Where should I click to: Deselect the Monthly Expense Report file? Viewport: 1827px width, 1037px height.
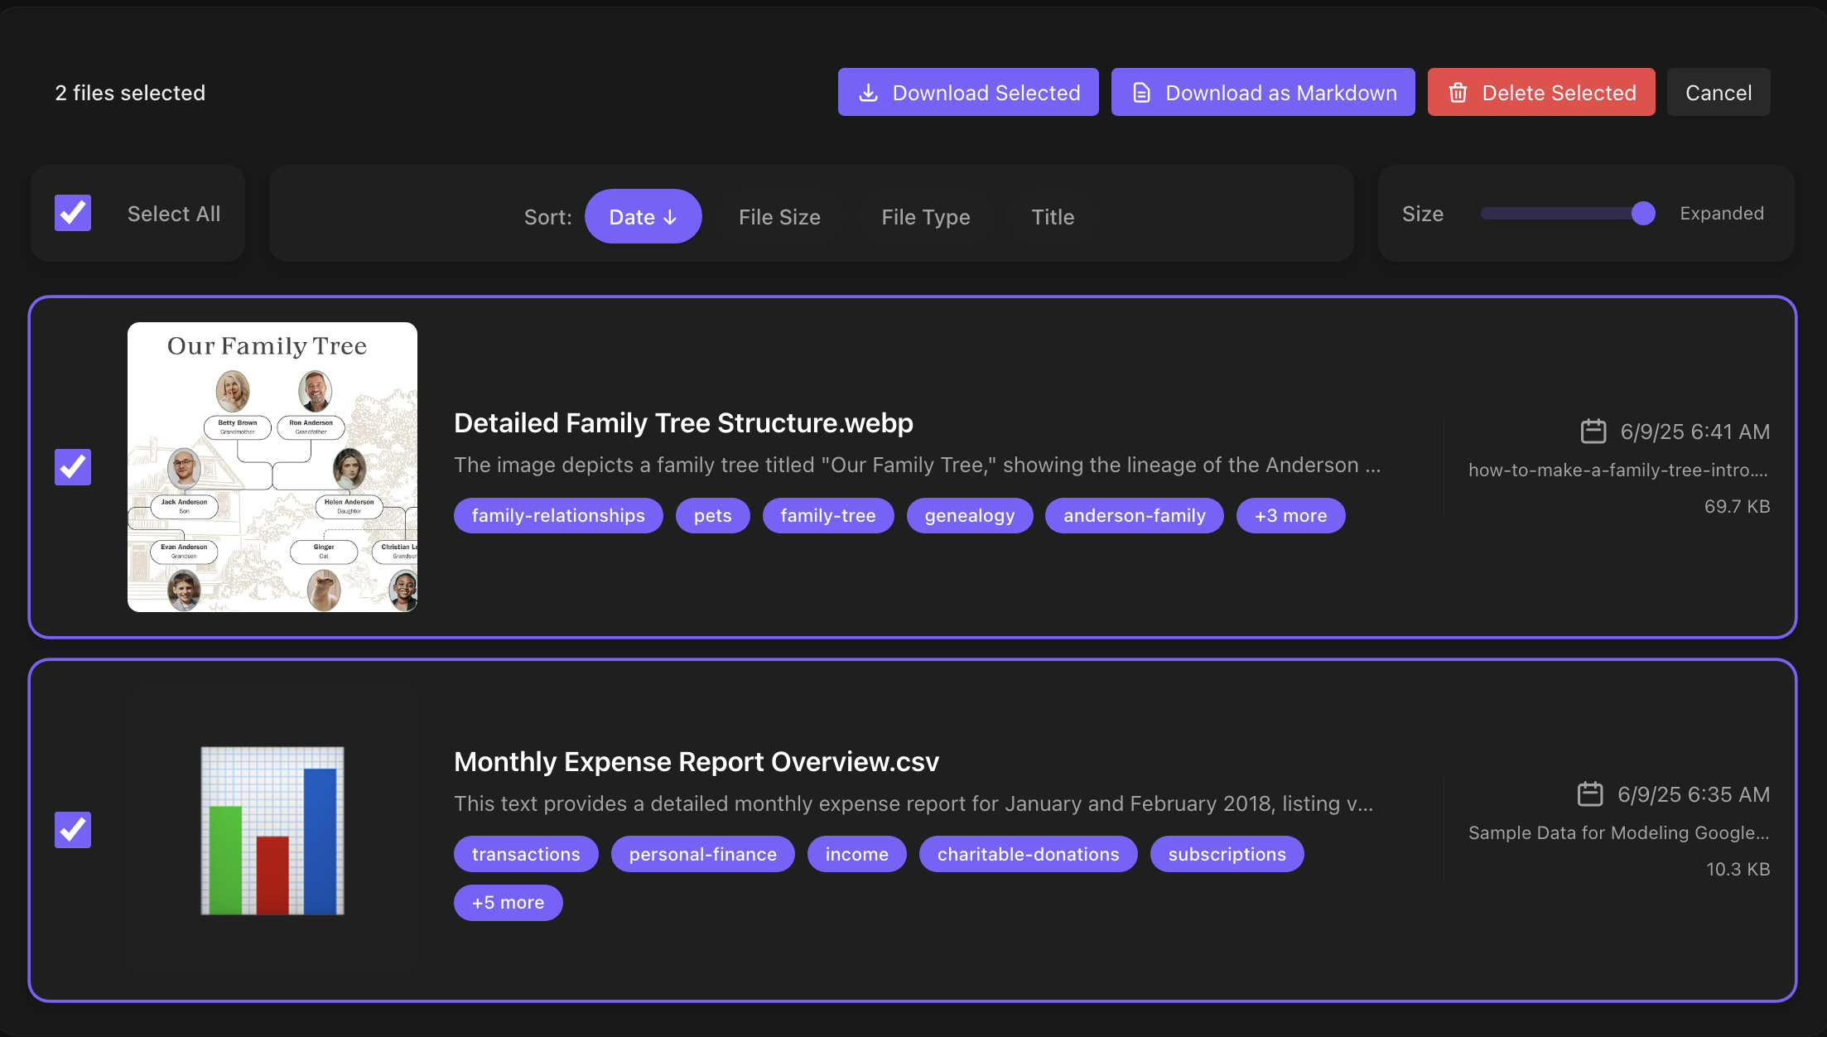tap(72, 830)
